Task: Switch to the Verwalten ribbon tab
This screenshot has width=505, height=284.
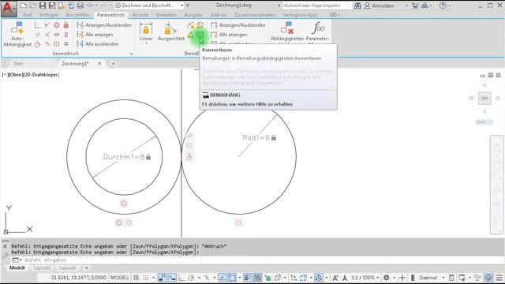Action: (x=166, y=15)
